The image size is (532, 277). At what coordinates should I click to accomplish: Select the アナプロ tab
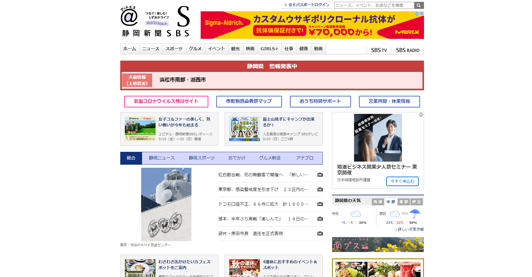tap(305, 158)
